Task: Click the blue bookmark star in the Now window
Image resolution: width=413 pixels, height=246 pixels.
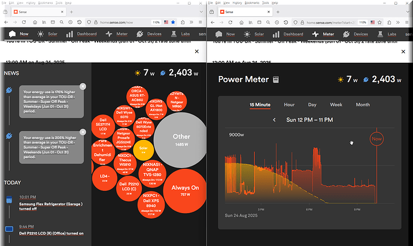Action: pyautogui.click(x=173, y=22)
